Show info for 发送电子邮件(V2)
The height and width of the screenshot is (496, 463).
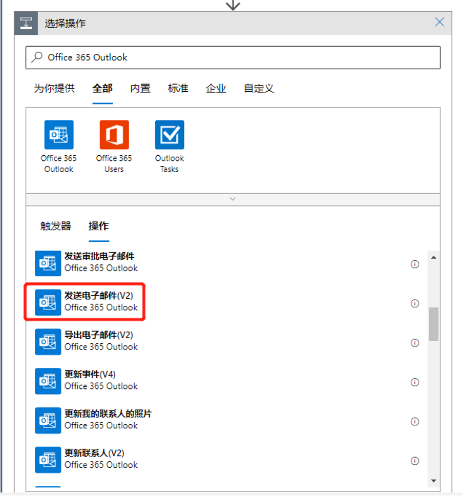coord(415,304)
